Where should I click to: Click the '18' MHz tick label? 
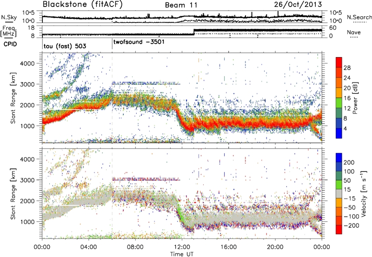coord(31,28)
